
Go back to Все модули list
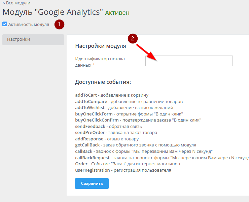pyautogui.click(x=16, y=3)
